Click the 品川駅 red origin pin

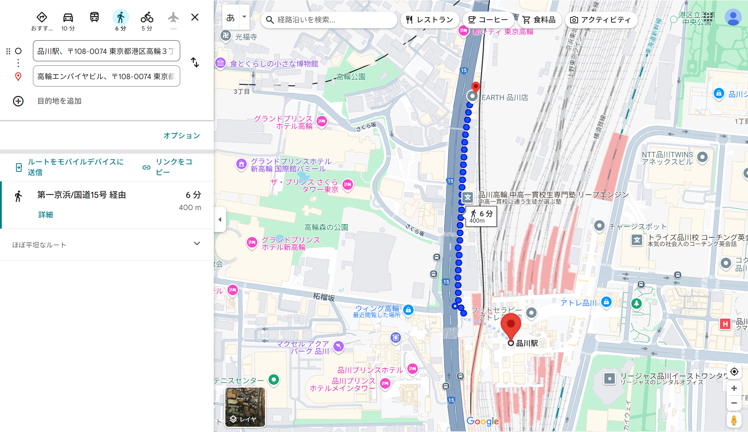click(511, 327)
